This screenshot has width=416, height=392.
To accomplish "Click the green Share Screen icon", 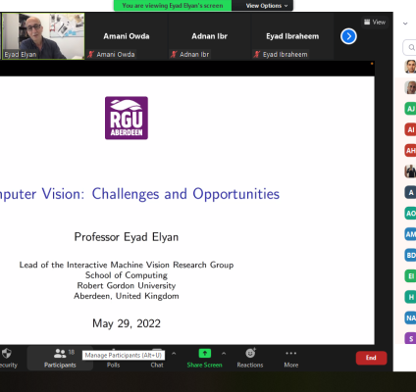I will pos(205,353).
